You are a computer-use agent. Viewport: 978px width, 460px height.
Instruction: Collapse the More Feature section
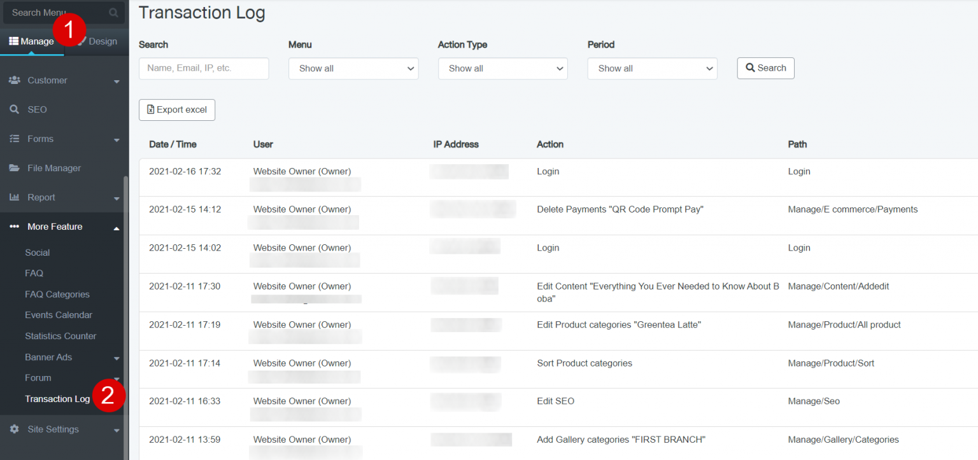[x=116, y=227]
